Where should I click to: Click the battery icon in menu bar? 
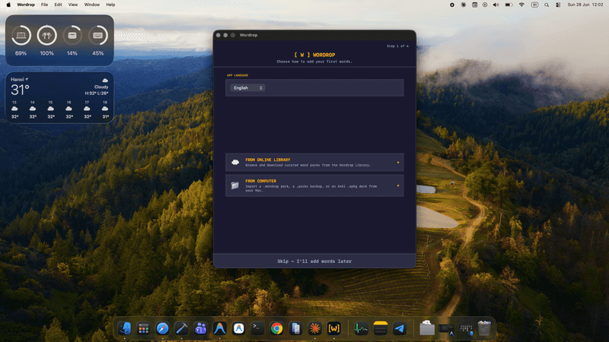(509, 5)
